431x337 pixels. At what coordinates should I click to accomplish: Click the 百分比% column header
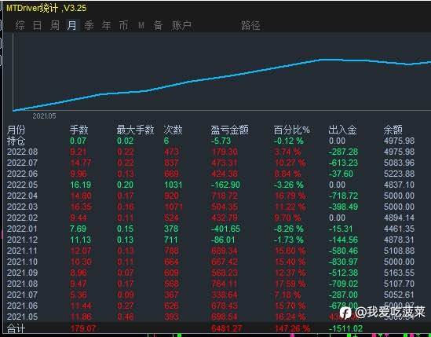coord(291,130)
